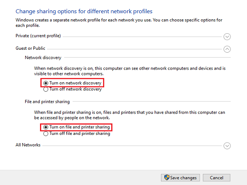Select Turn off network discovery radio button
Screen dimensions: 247x185
click(46, 89)
